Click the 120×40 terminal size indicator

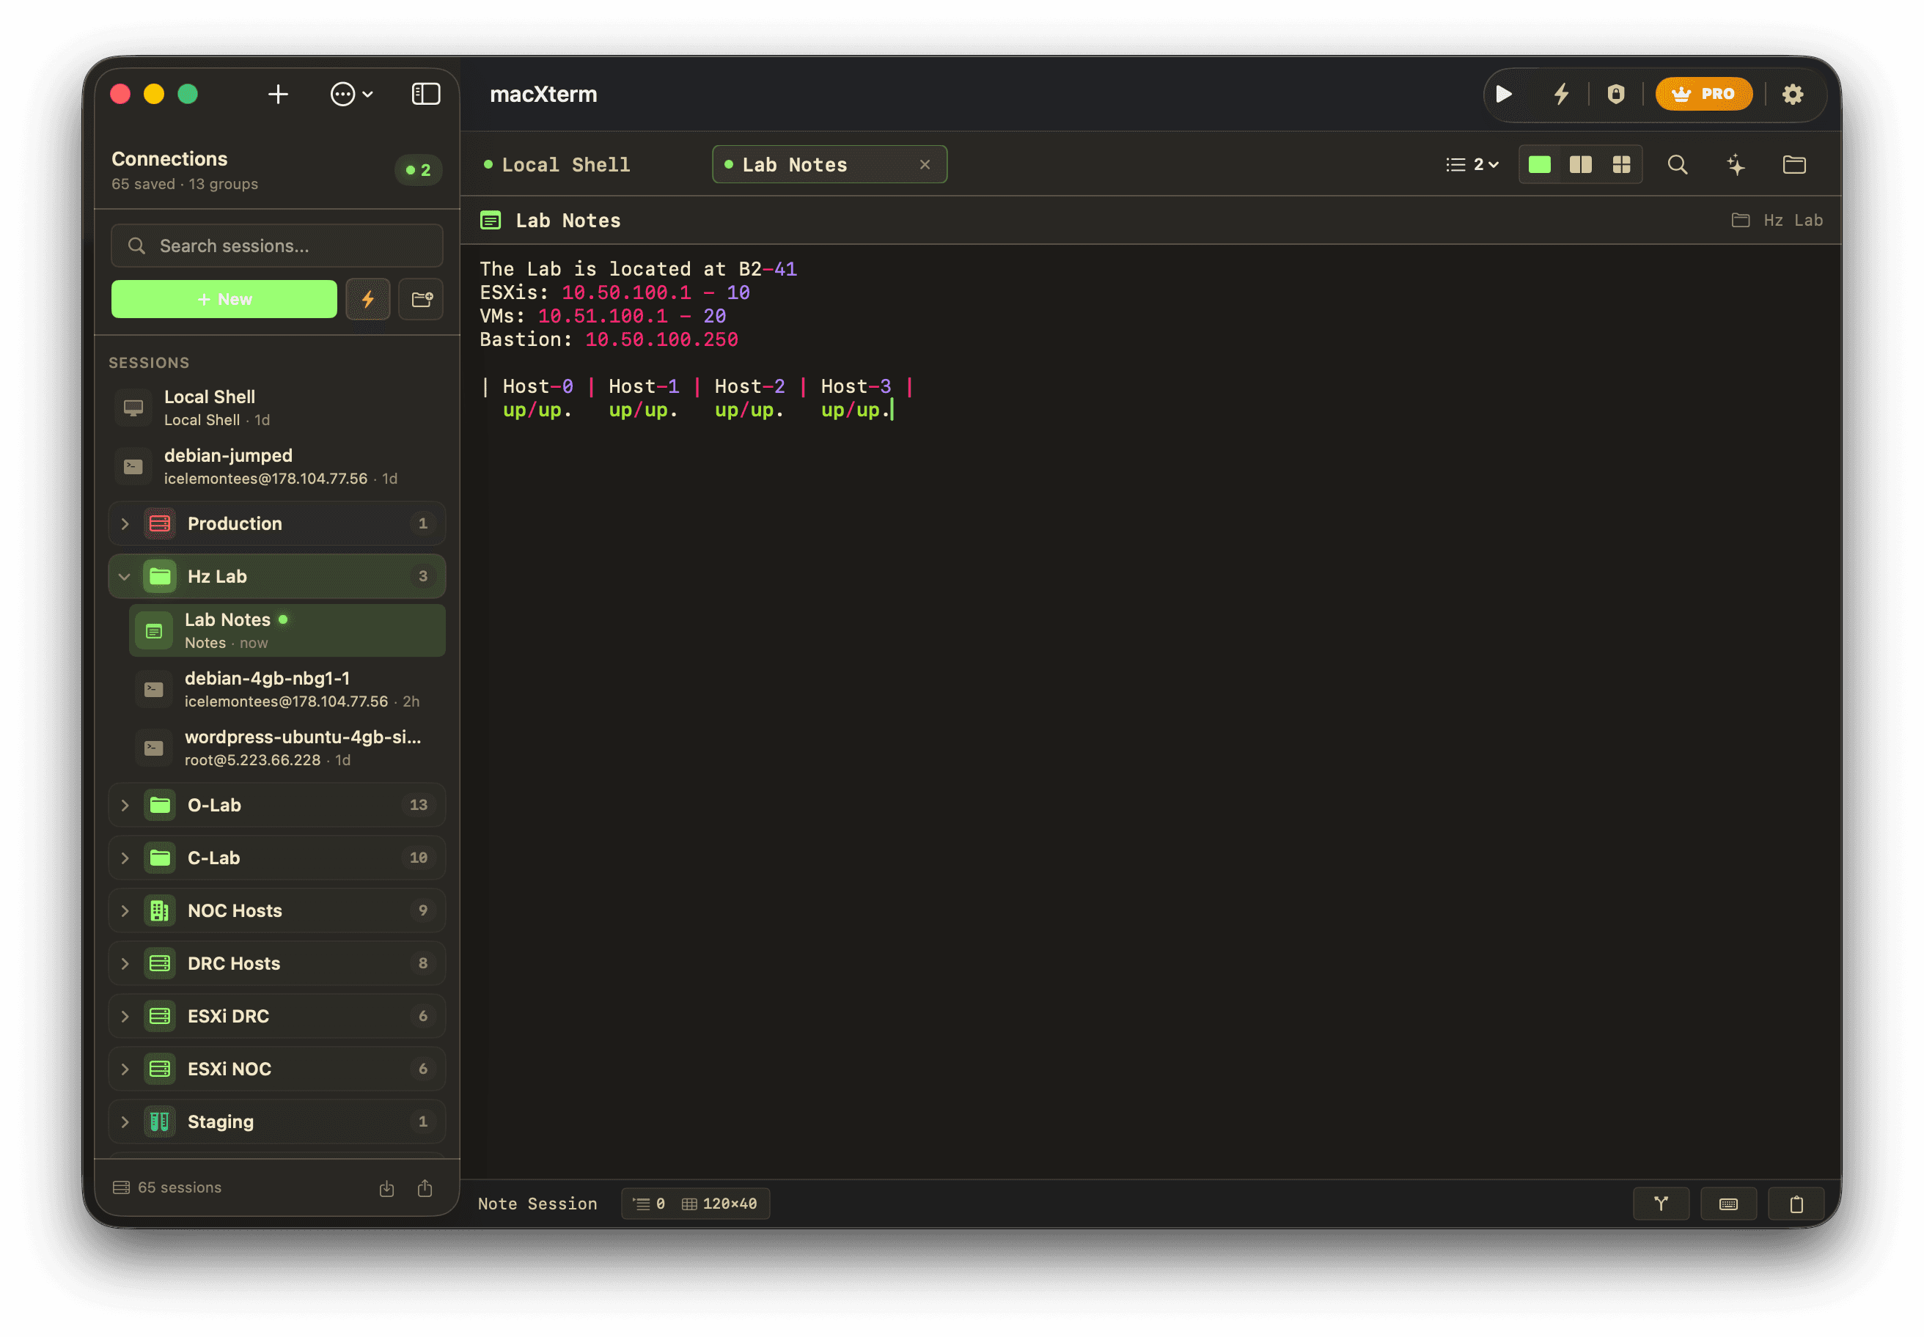[x=719, y=1204]
